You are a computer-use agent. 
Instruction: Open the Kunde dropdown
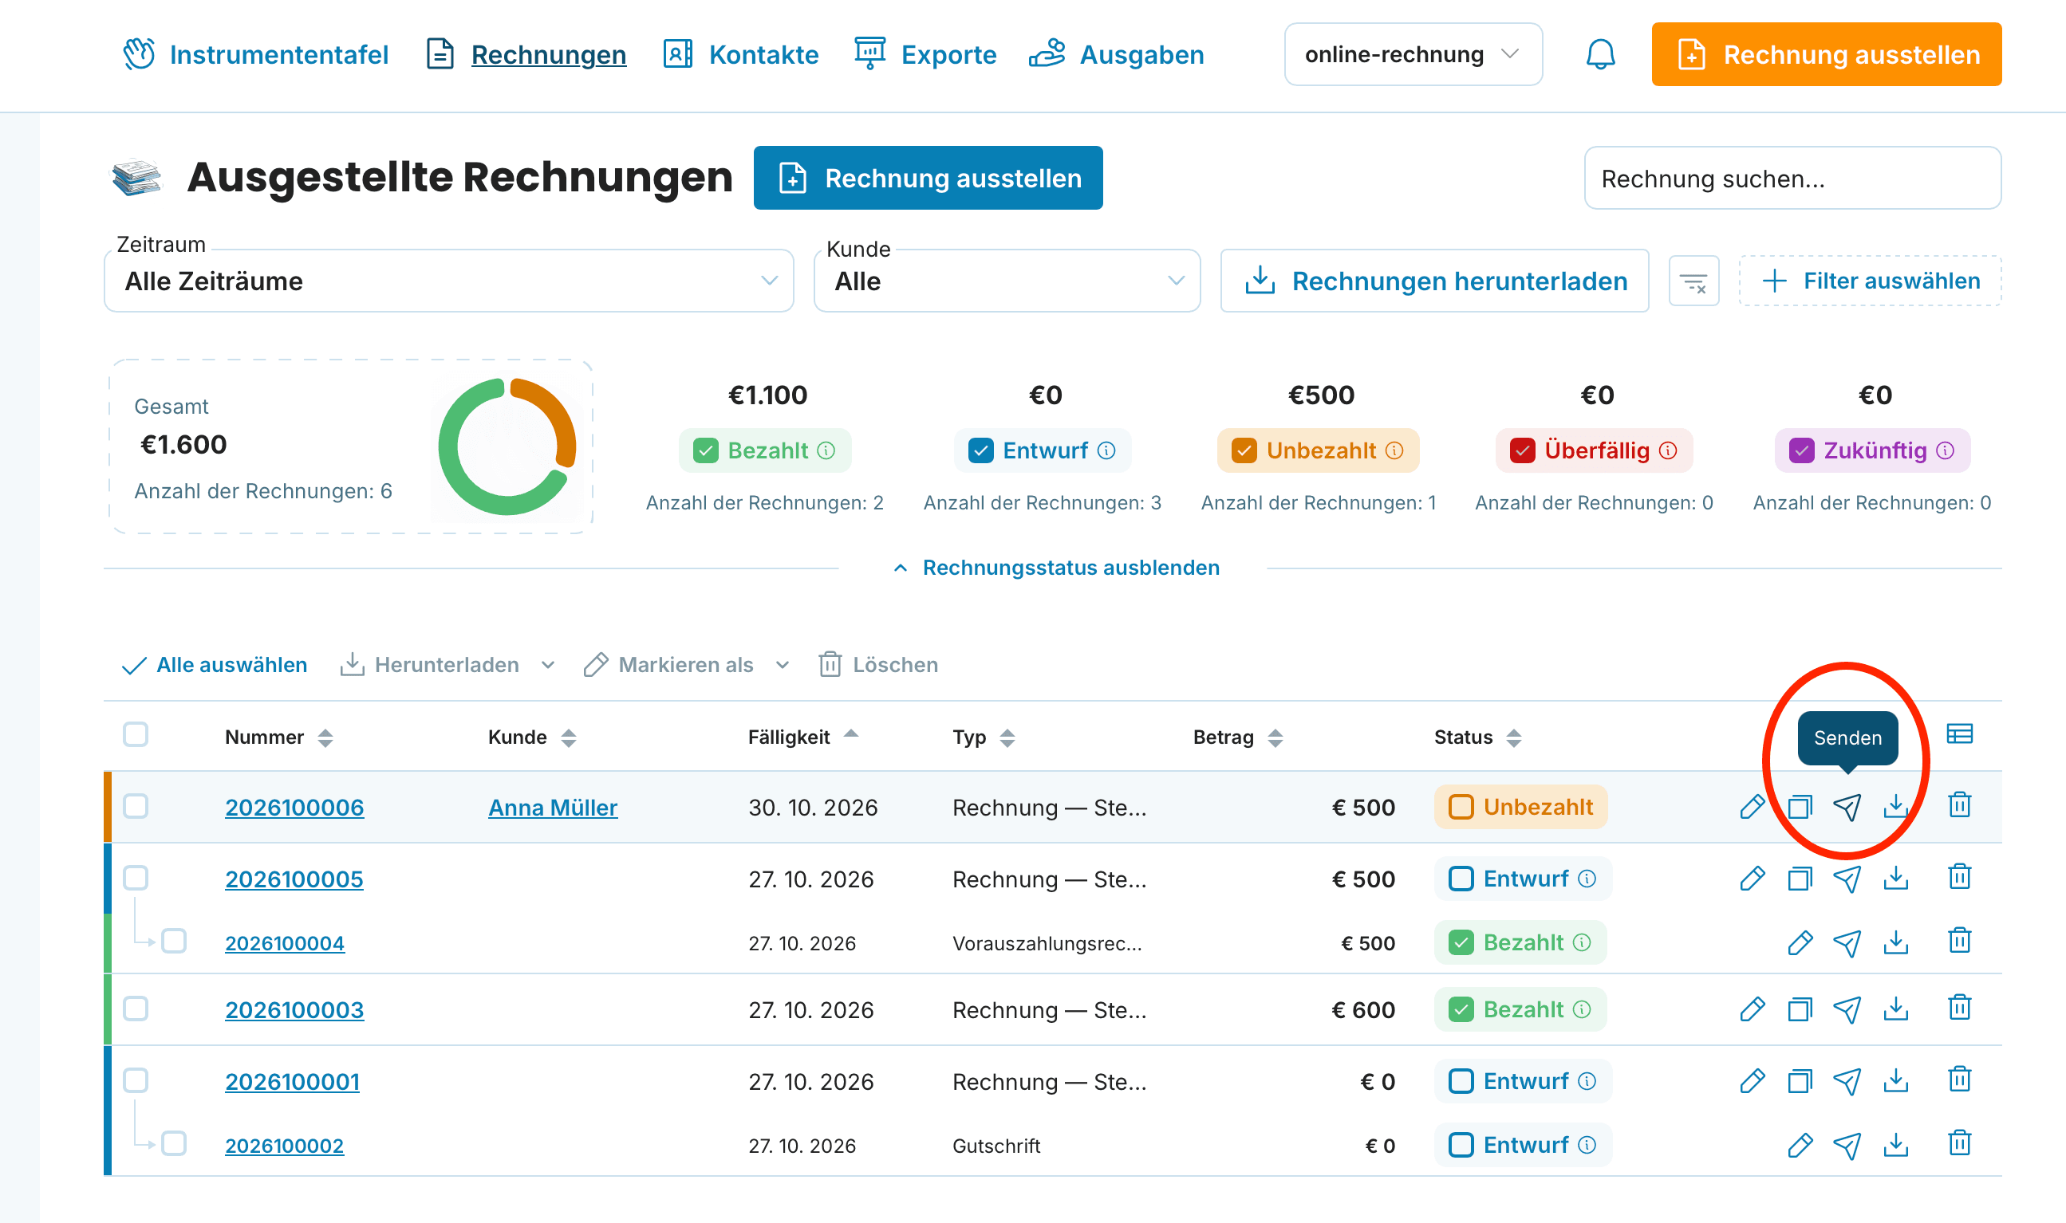(1007, 281)
